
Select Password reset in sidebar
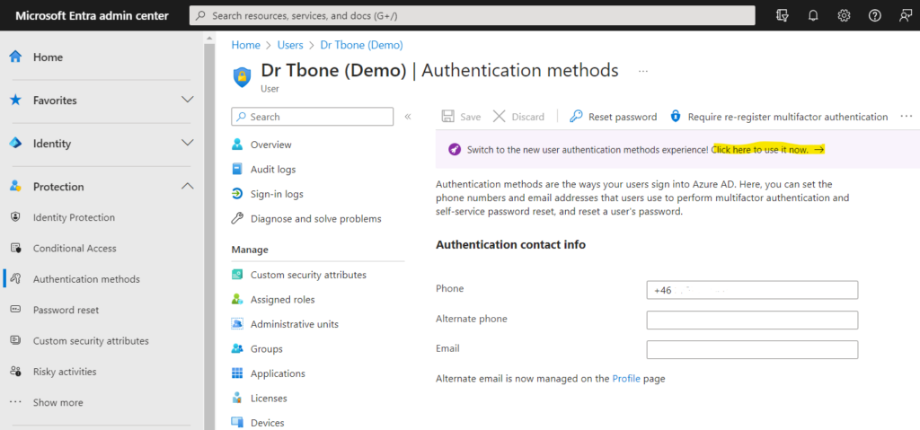(x=66, y=310)
